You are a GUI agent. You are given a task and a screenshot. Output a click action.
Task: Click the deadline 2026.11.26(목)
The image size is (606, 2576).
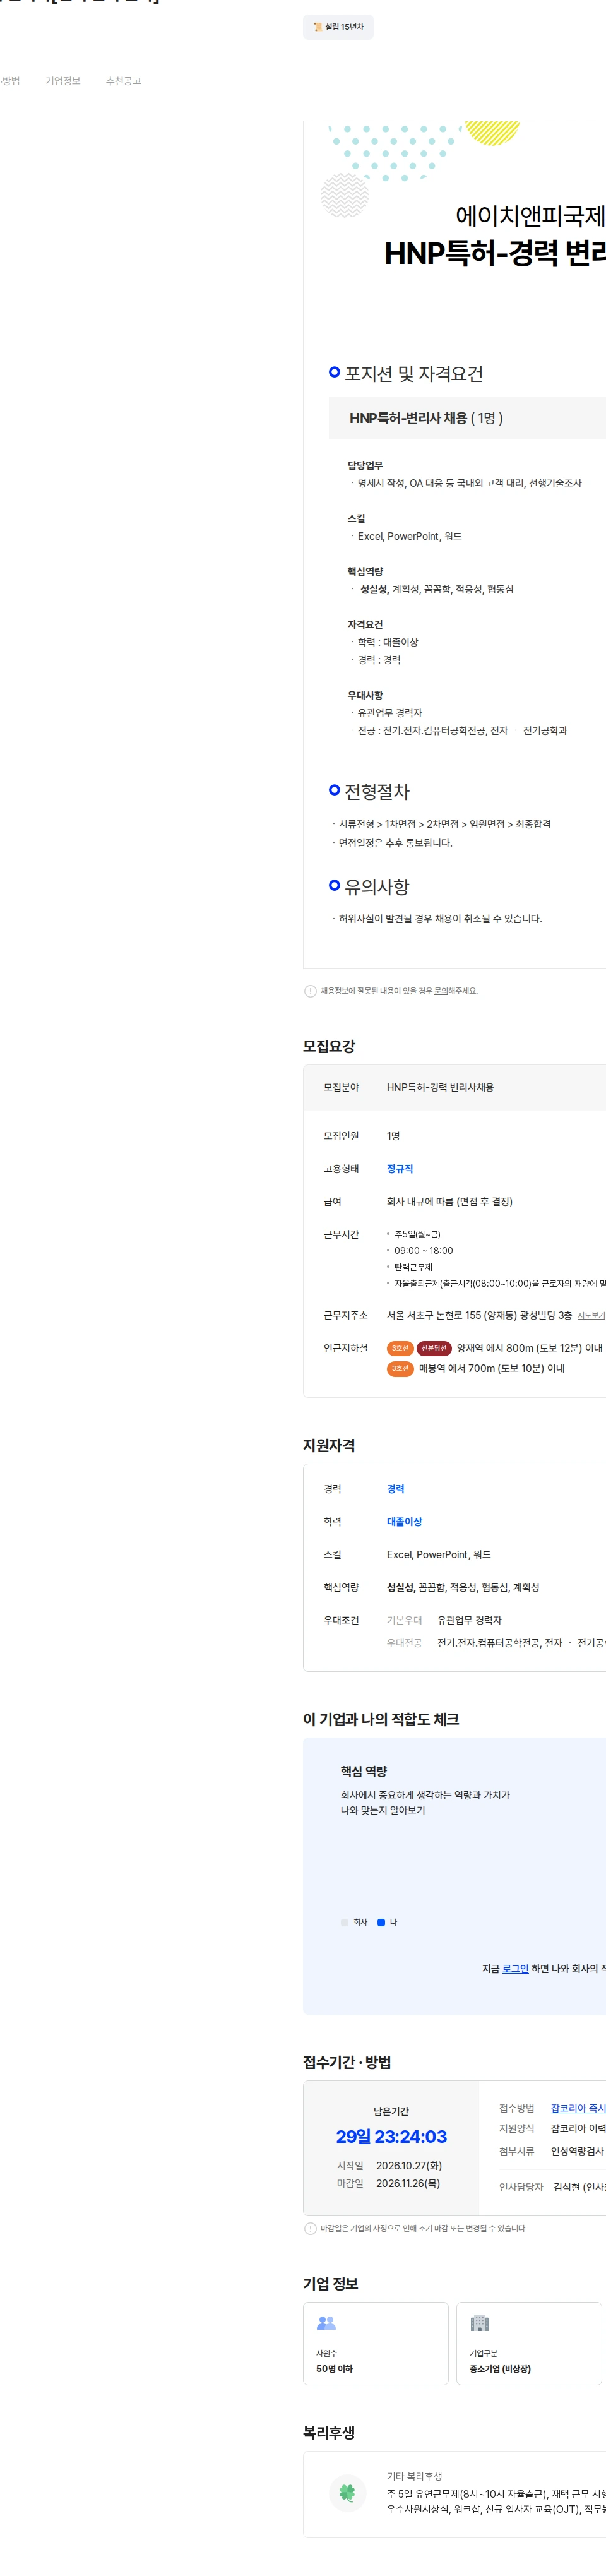coord(408,2183)
